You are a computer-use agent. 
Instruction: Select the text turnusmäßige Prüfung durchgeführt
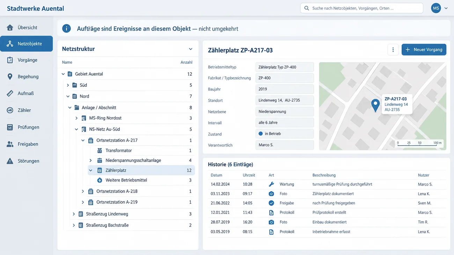[x=342, y=184]
